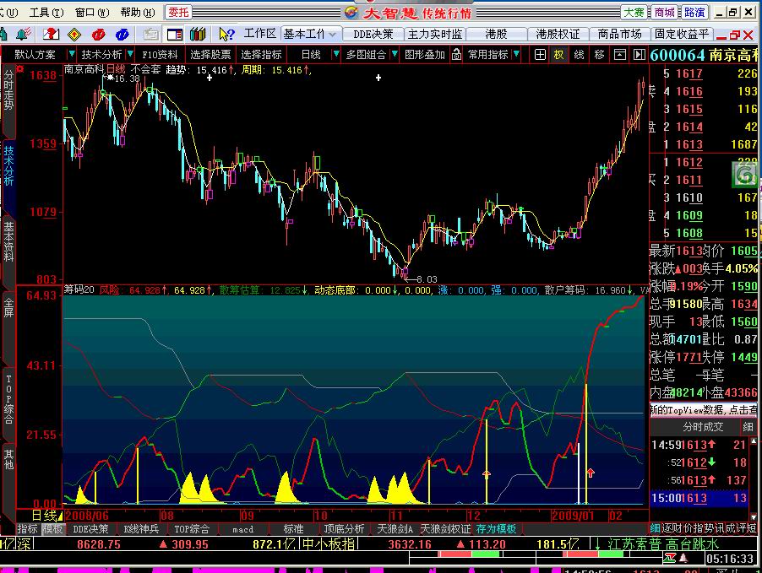This screenshot has height=573, width=762.
Task: Open the 帮助(H) menu
Action: pyautogui.click(x=138, y=12)
